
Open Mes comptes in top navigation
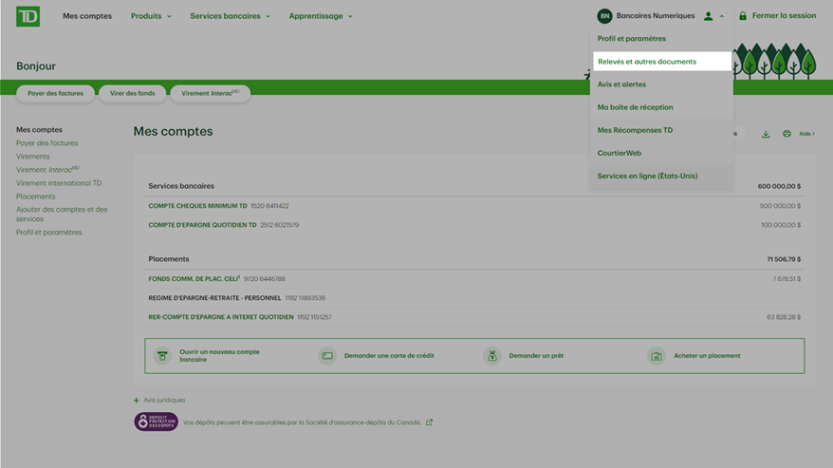(87, 16)
